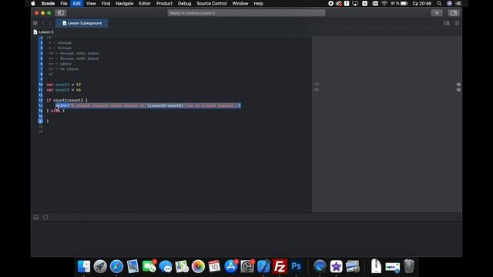Screen dimensions: 493x277
Task: Click the Wi-Fi status icon
Action: coord(384,3)
